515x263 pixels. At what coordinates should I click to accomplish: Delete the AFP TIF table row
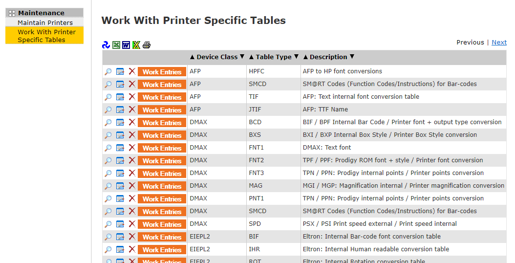coord(132,97)
